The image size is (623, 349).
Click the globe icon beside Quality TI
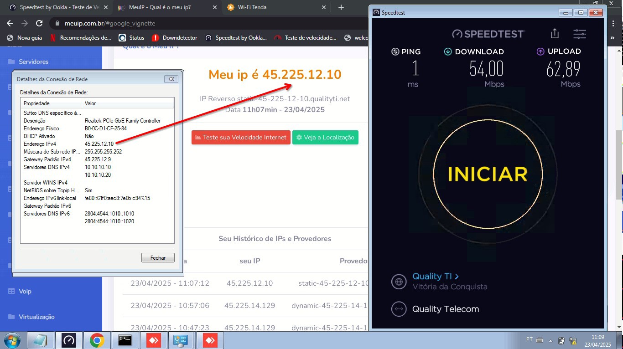click(399, 282)
